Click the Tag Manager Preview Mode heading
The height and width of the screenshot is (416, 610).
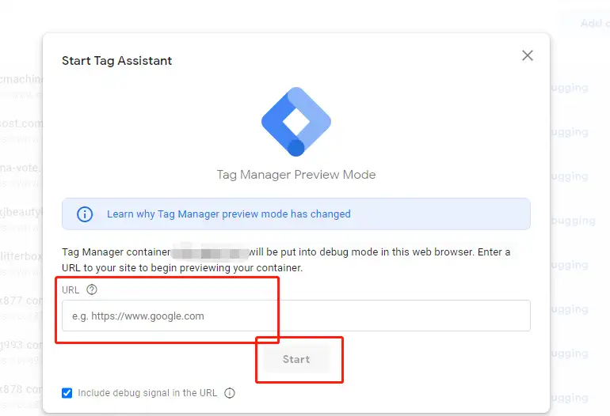click(x=296, y=175)
